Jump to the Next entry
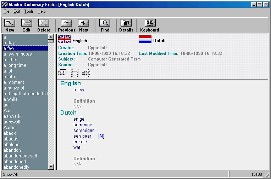 point(84,23)
